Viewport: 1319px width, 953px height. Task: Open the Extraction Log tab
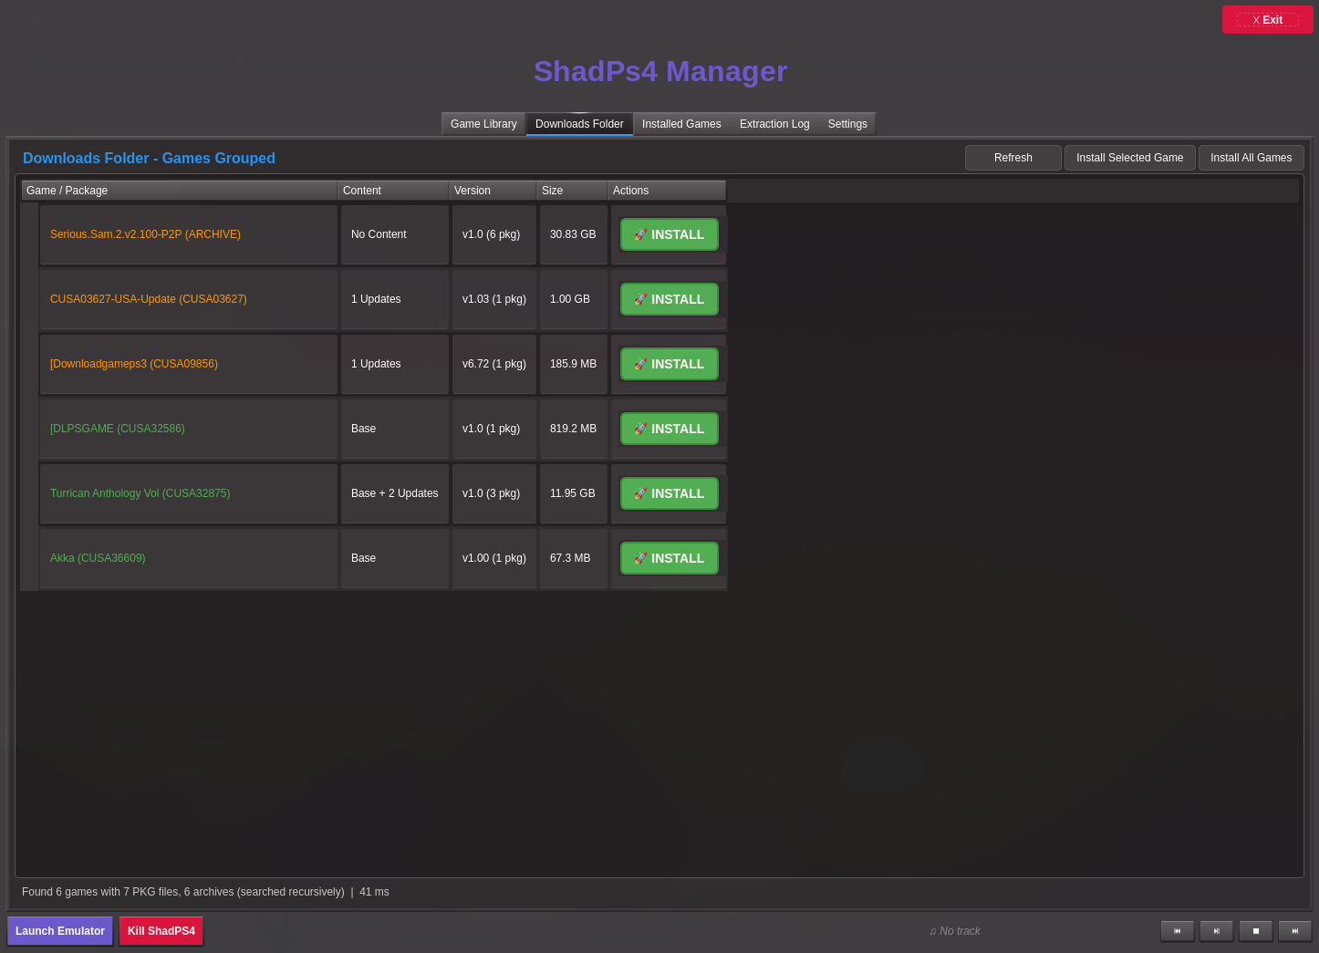pos(774,124)
